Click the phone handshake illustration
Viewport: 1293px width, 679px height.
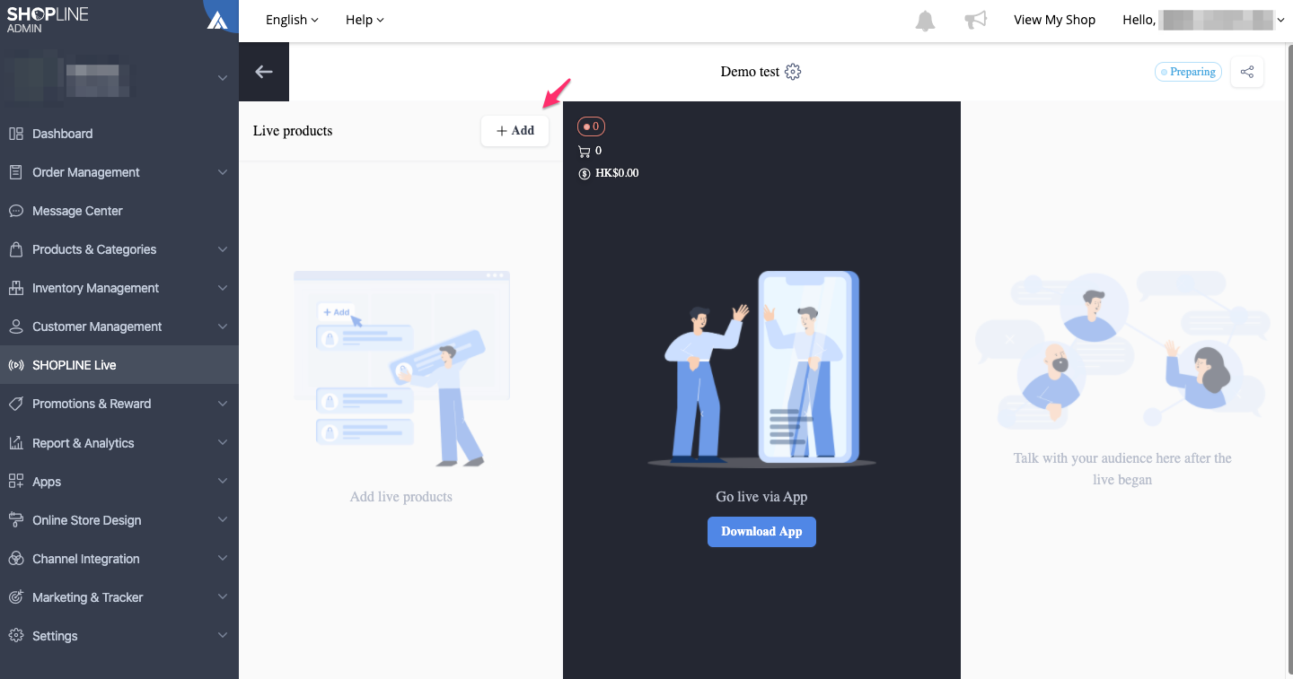click(761, 369)
